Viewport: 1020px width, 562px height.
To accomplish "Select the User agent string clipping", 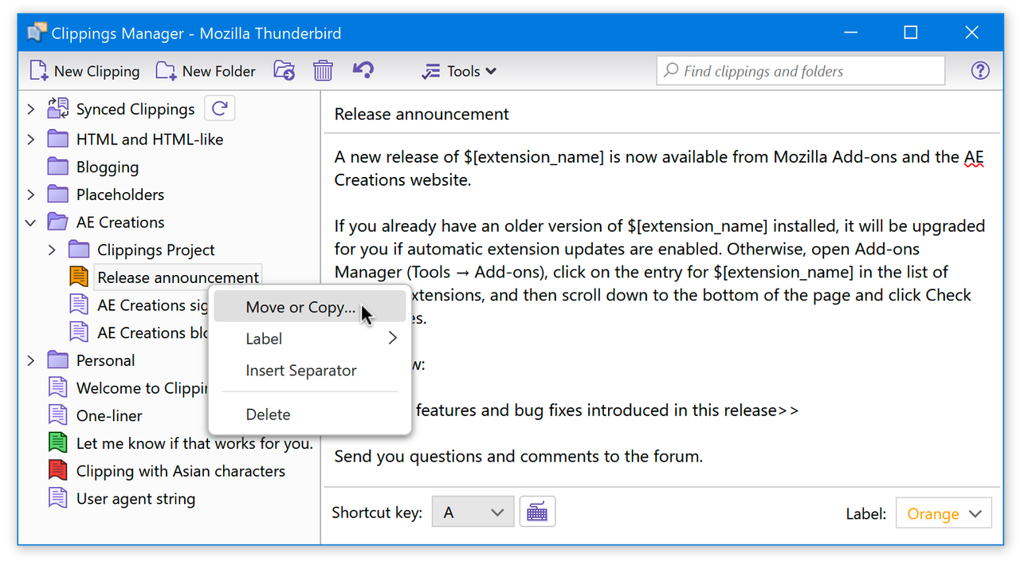I will coord(135,499).
